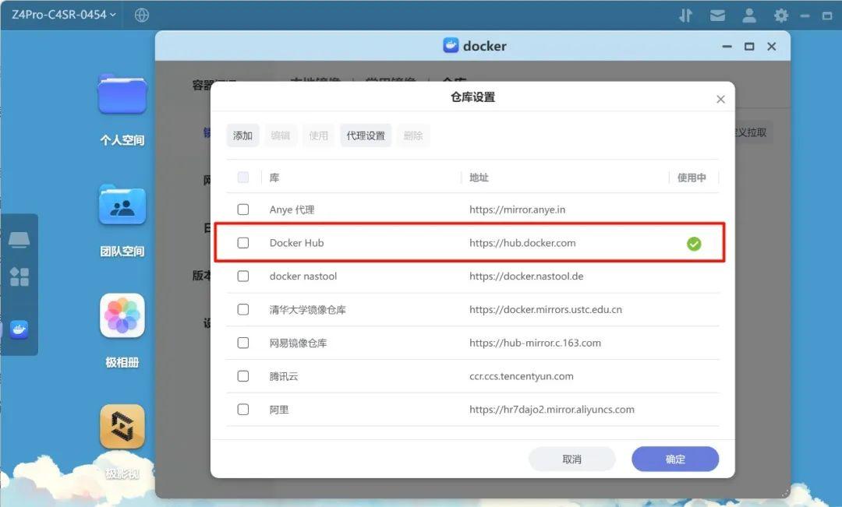Click the globe icon next to device name
Viewport: 842px width, 507px height.
[x=141, y=14]
